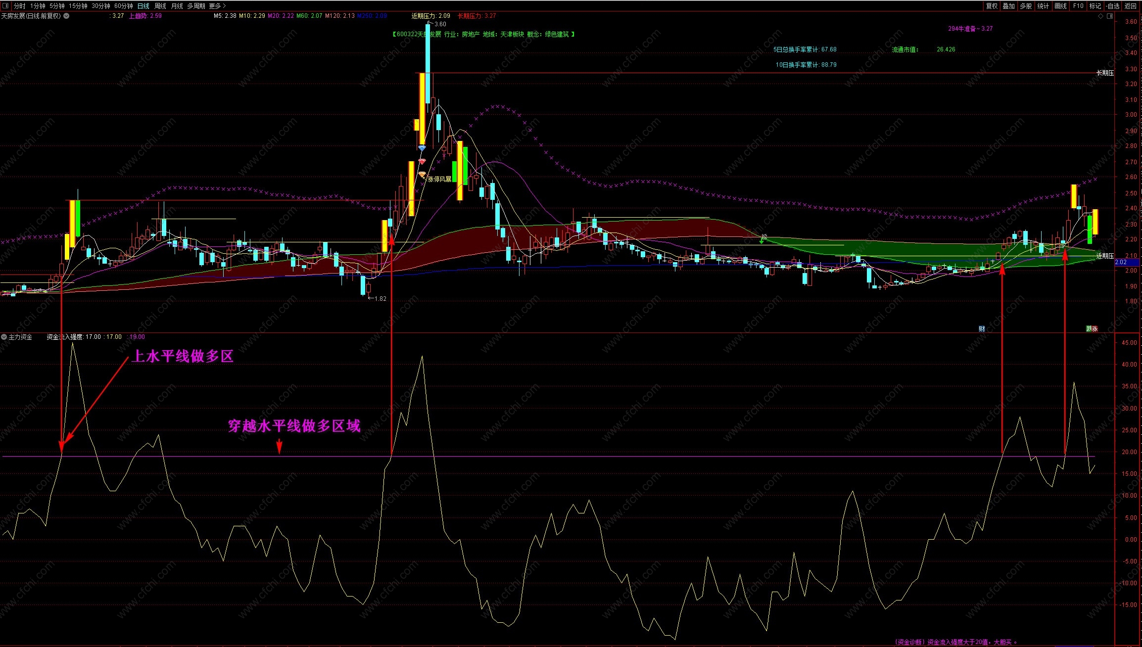Select the 60分钟 period tab
1142x647 pixels.
point(123,6)
